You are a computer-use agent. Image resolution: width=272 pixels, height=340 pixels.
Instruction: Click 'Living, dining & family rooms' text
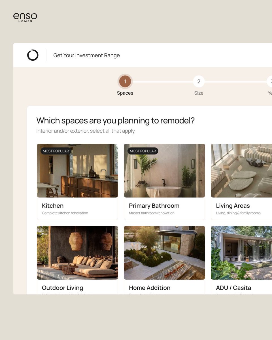tap(238, 213)
